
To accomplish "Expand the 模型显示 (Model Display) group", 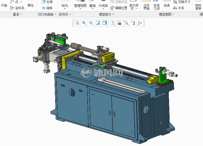I will pyautogui.click(x=106, y=14).
